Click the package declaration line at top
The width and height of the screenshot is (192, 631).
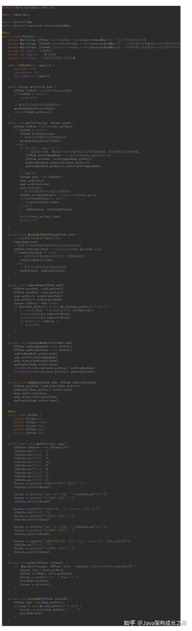28,8
